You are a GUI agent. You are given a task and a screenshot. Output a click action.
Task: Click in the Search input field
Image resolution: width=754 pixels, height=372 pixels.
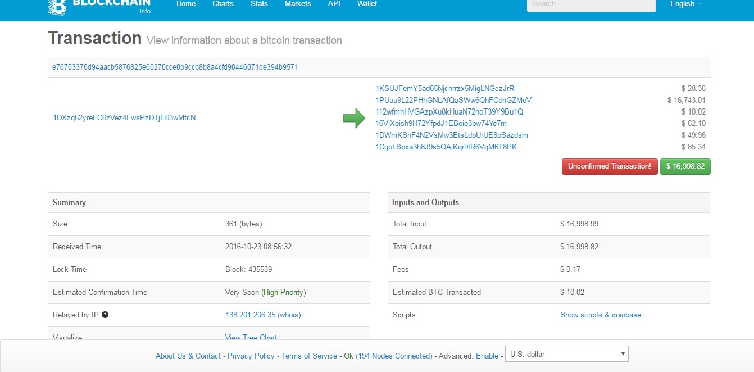(591, 4)
